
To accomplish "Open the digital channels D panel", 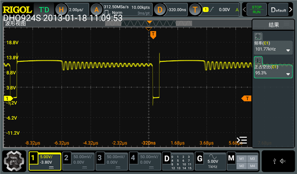I will pos(178,161).
